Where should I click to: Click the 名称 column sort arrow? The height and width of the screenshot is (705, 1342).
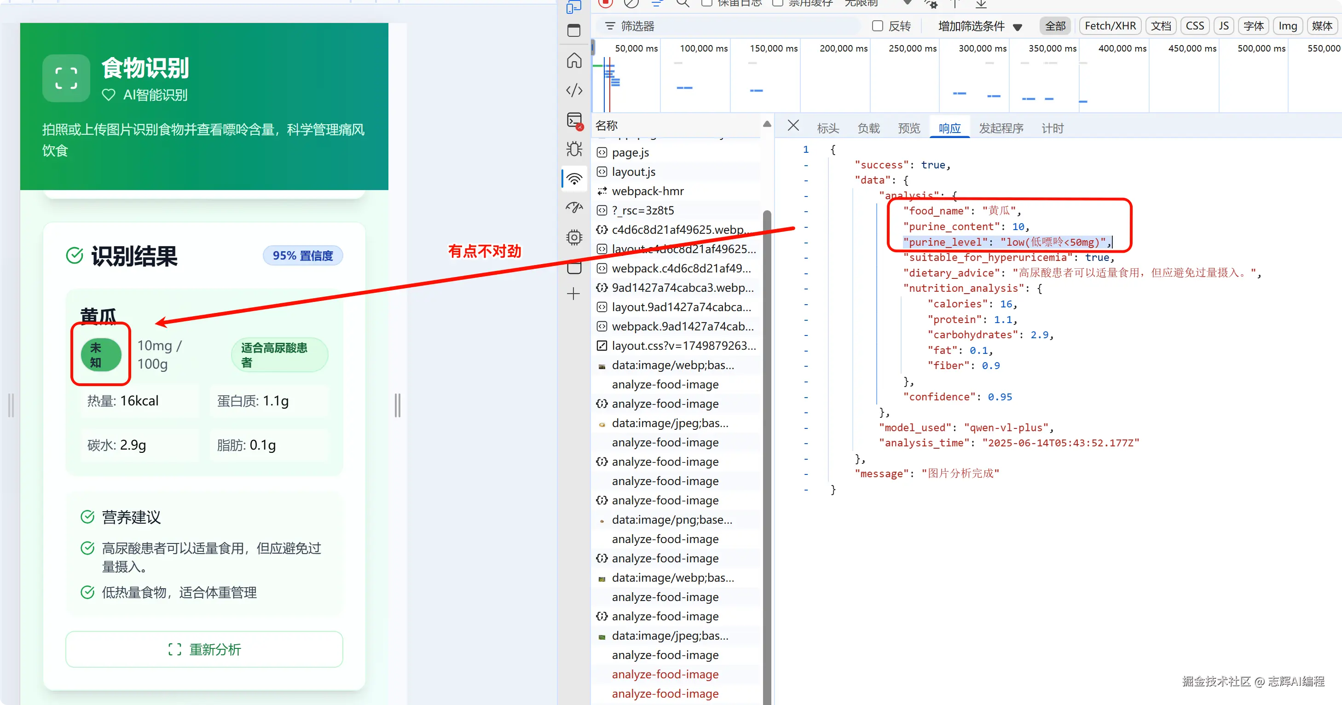coord(767,124)
